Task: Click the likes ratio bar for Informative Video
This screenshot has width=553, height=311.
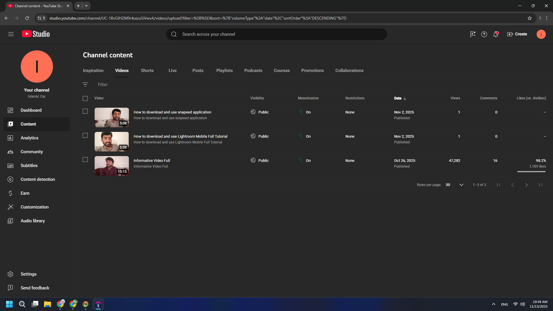Action: click(x=531, y=171)
